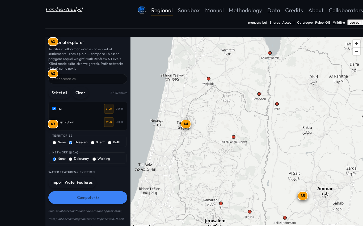Screen dimensions: 363x226
Task: Click the Zikhron Yaakov map label
Action: tap(172, 75)
